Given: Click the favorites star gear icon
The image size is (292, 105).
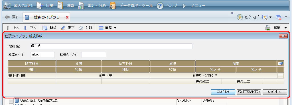Looking at the screenshot, I should 265,17.
